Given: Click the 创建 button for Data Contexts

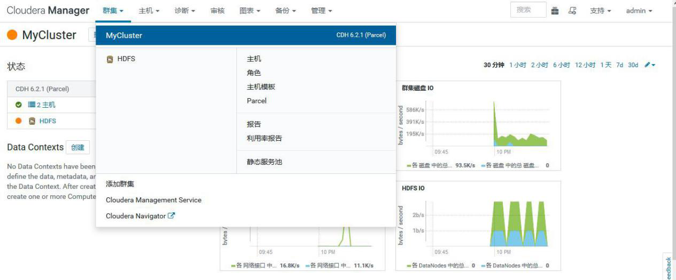Looking at the screenshot, I should coord(77,147).
